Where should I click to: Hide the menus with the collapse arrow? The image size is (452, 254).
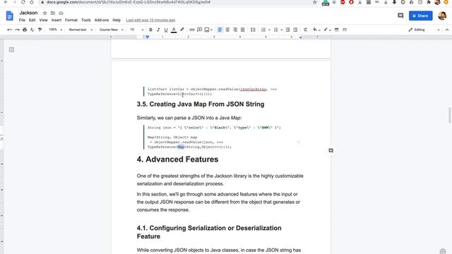point(447,30)
